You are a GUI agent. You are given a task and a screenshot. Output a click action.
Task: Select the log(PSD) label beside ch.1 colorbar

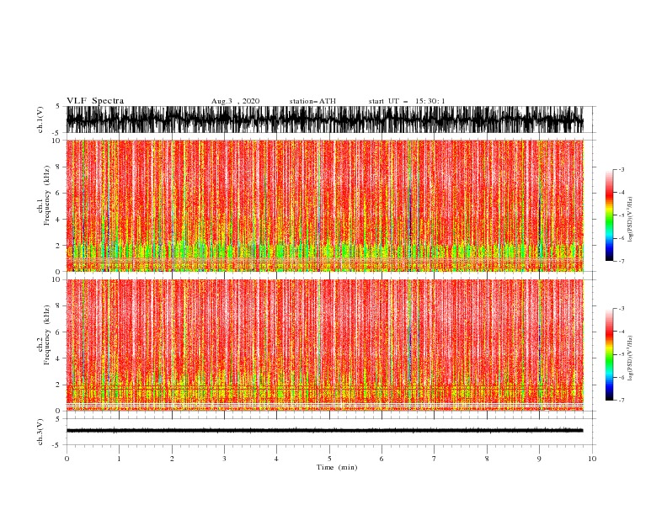(630, 220)
